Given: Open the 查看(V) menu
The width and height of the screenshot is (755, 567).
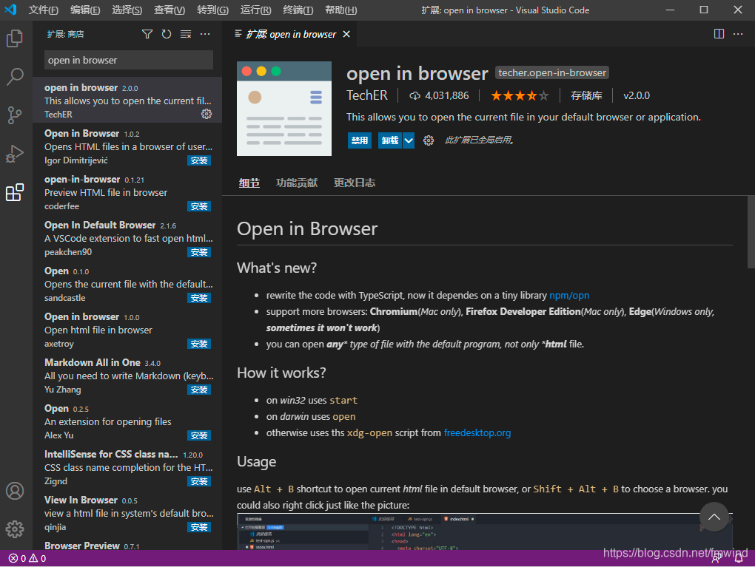Looking at the screenshot, I should [x=170, y=10].
